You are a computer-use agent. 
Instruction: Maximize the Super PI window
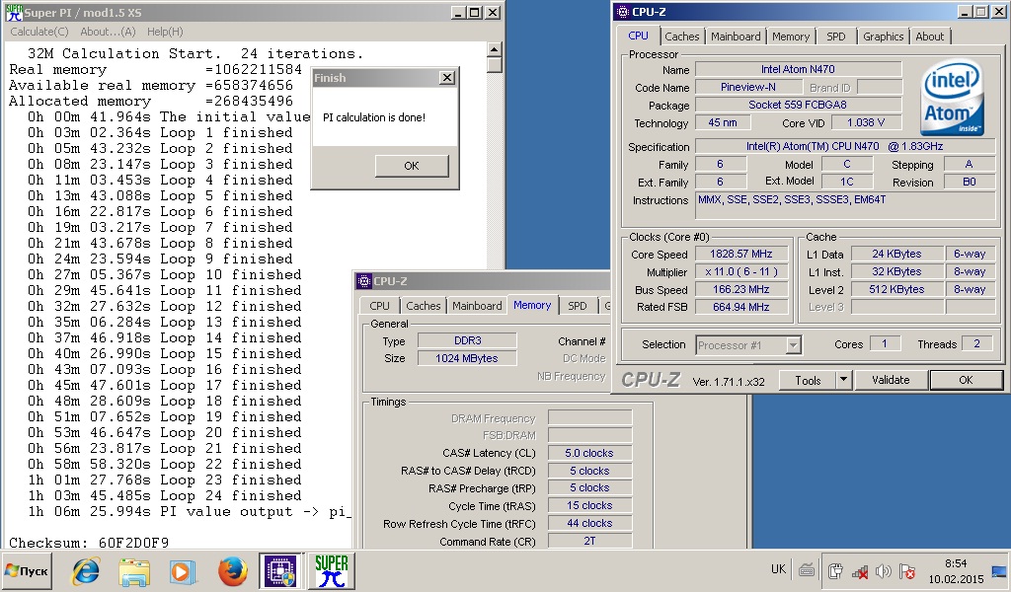475,12
